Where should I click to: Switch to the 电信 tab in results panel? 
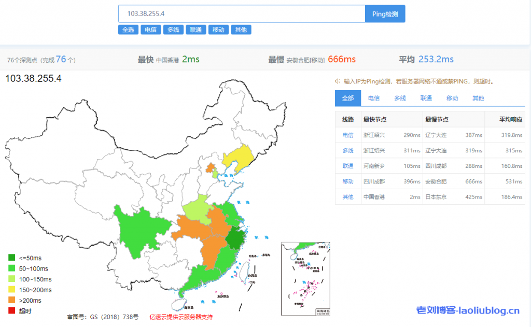pos(374,98)
